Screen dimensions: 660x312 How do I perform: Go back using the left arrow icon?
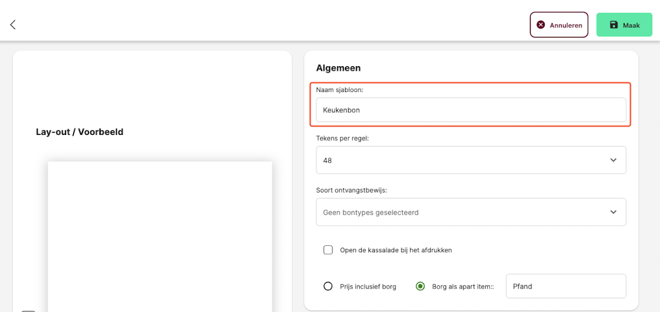12,25
